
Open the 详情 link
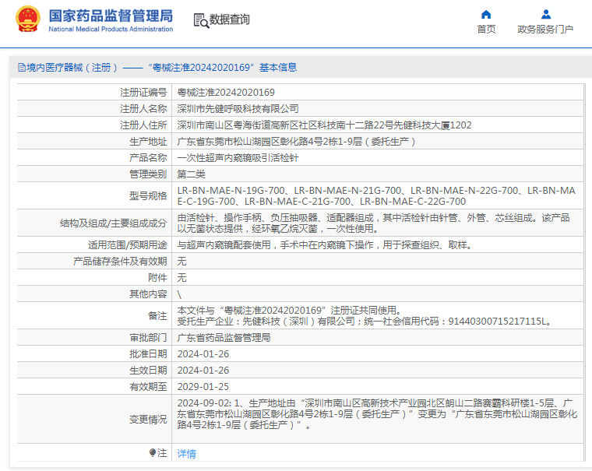[x=186, y=453]
